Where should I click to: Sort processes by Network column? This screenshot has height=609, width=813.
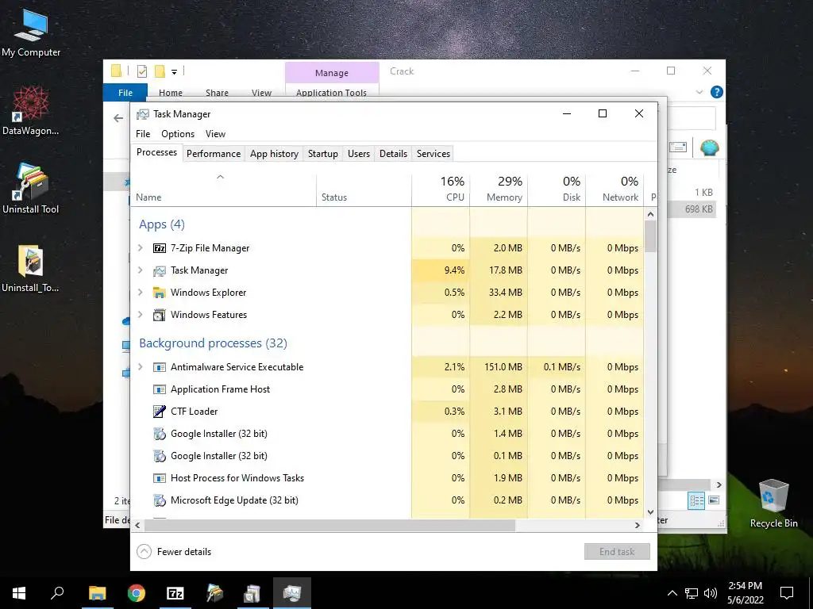coord(615,190)
